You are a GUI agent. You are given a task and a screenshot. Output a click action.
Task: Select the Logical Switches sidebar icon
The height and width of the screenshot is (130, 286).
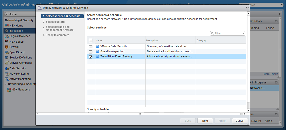click(7, 36)
